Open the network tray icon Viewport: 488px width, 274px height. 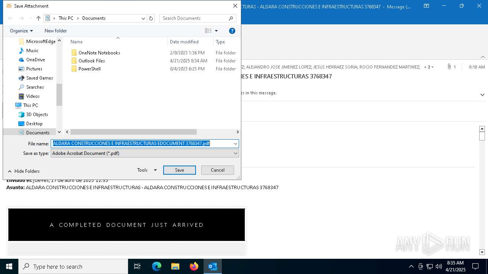pyautogui.click(x=430, y=266)
